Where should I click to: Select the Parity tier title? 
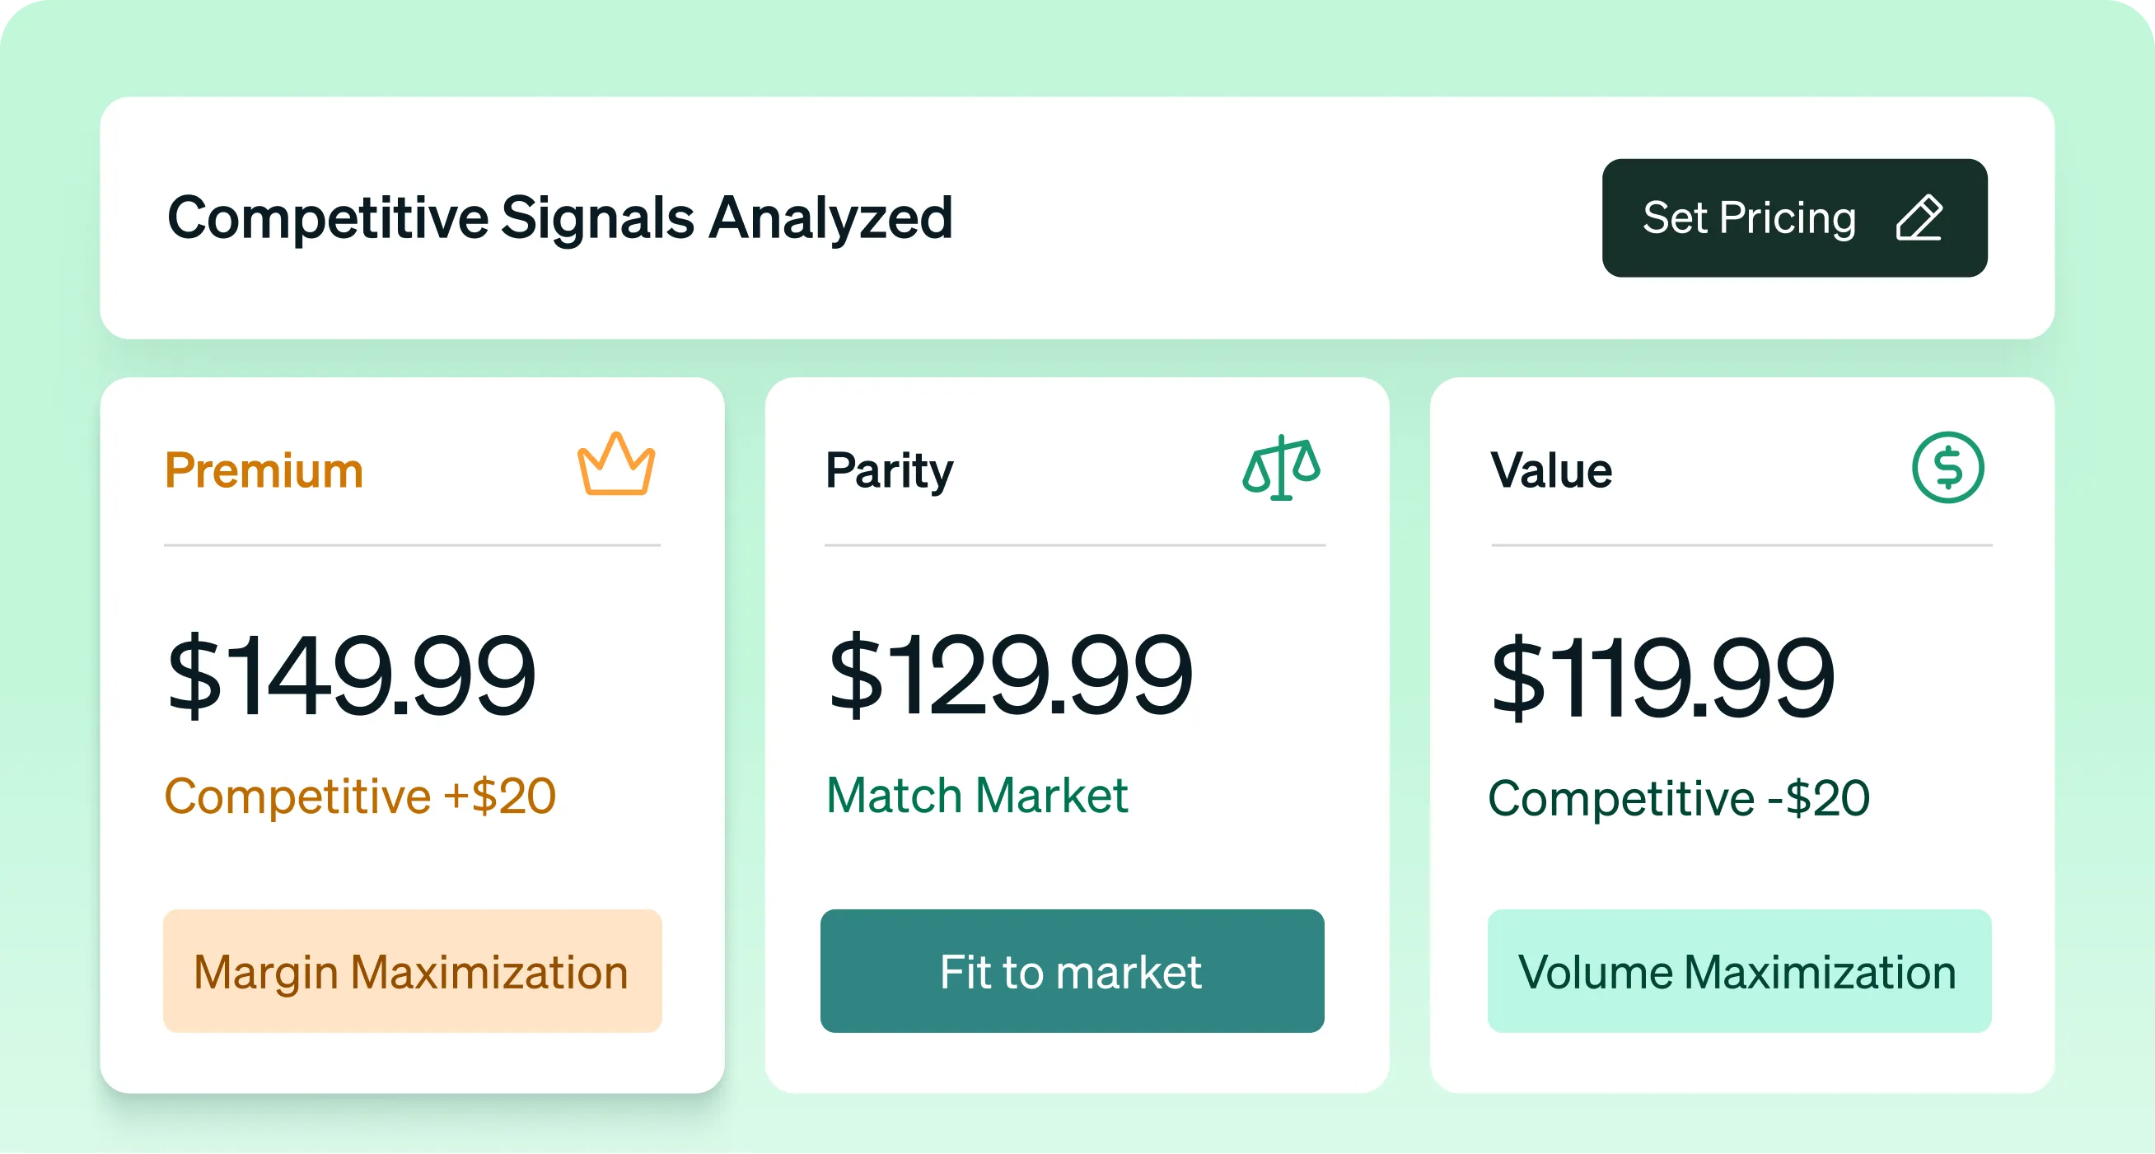click(890, 470)
